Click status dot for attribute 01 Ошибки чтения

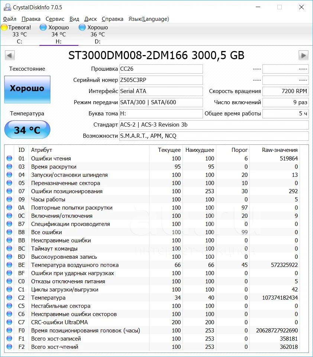(9, 158)
